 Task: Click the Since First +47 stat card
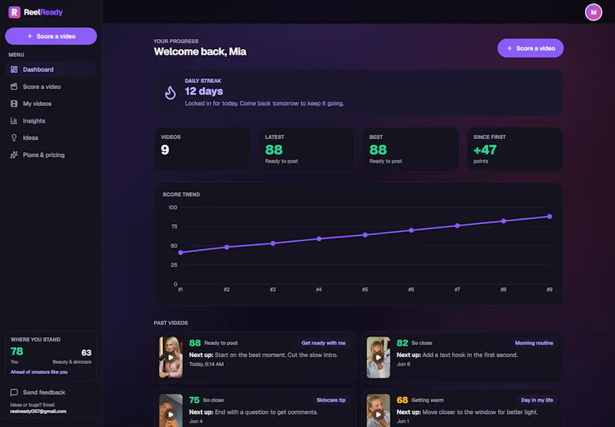(515, 149)
